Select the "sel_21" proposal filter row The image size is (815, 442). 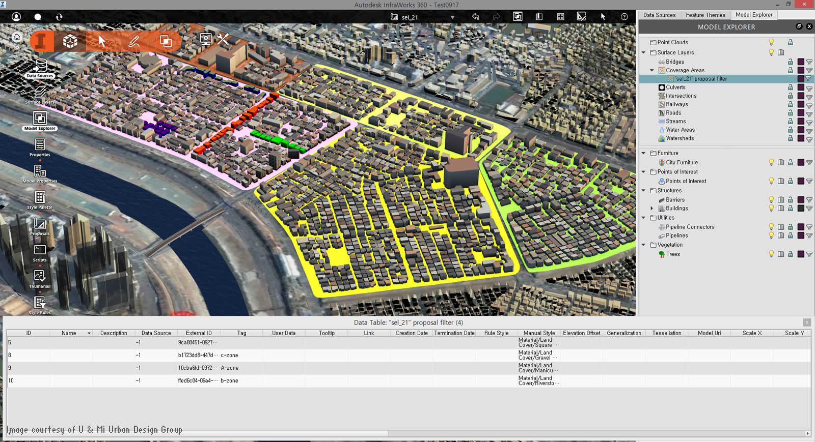(x=726, y=79)
